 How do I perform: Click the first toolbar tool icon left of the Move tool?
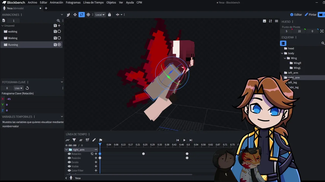coord(68,15)
